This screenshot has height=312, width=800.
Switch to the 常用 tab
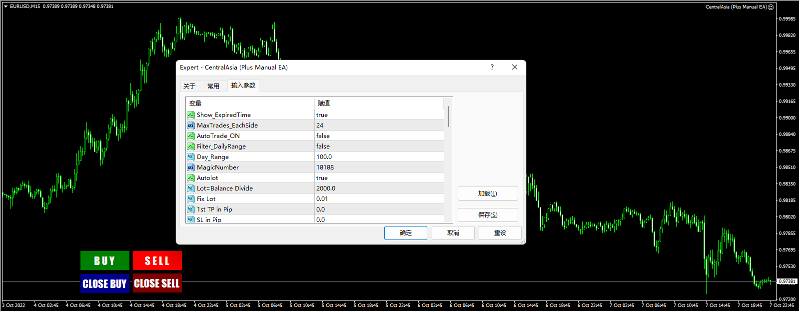pos(213,86)
